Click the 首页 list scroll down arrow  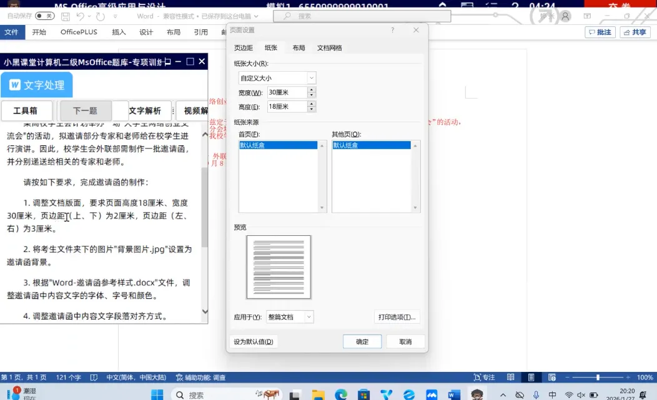tap(322, 208)
